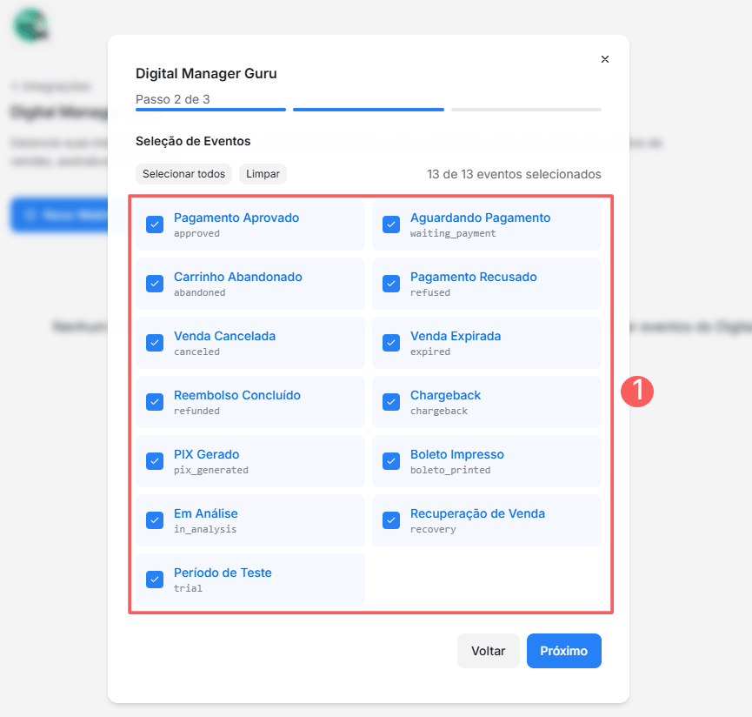This screenshot has height=717, width=752.
Task: Toggle the Em Análise checkbox
Action: (155, 520)
